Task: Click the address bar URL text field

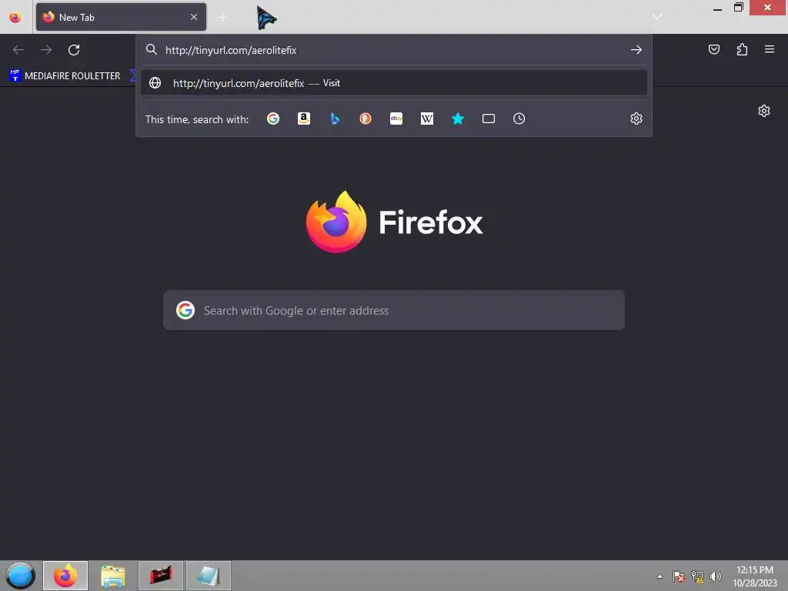Action: point(394,50)
